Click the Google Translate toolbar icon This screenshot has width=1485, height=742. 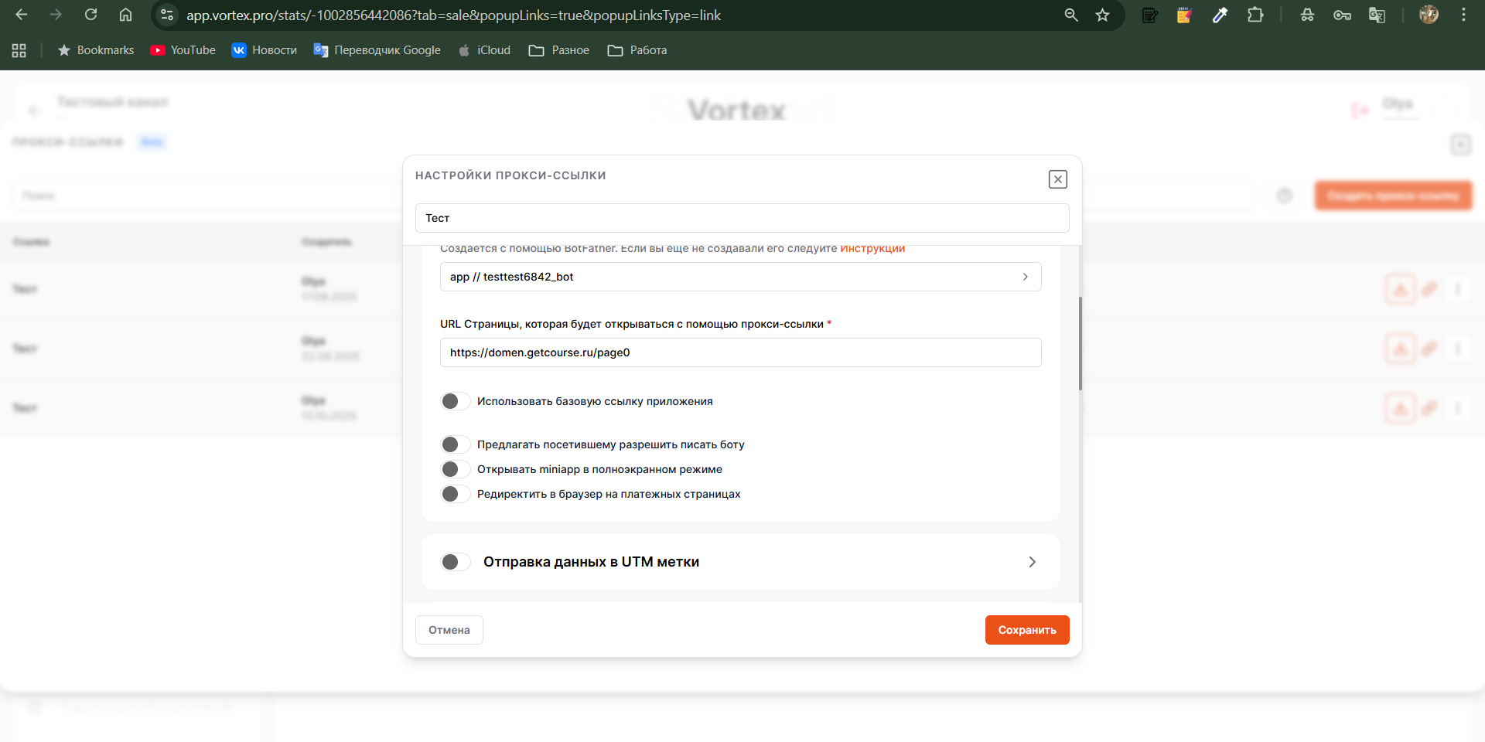[x=1377, y=15]
